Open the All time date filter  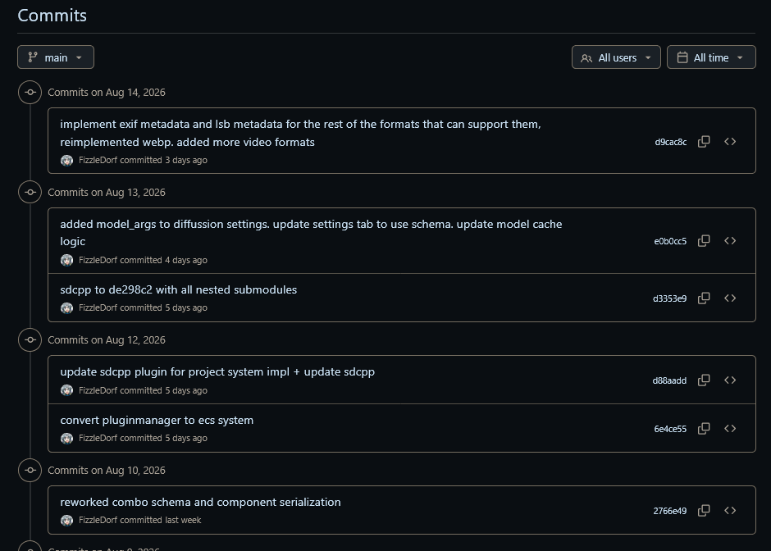pyautogui.click(x=711, y=57)
